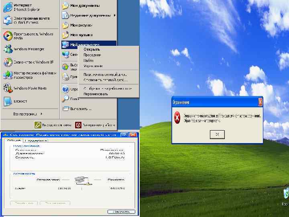
Task: Expand Все программы list
Action: [x=28, y=114]
